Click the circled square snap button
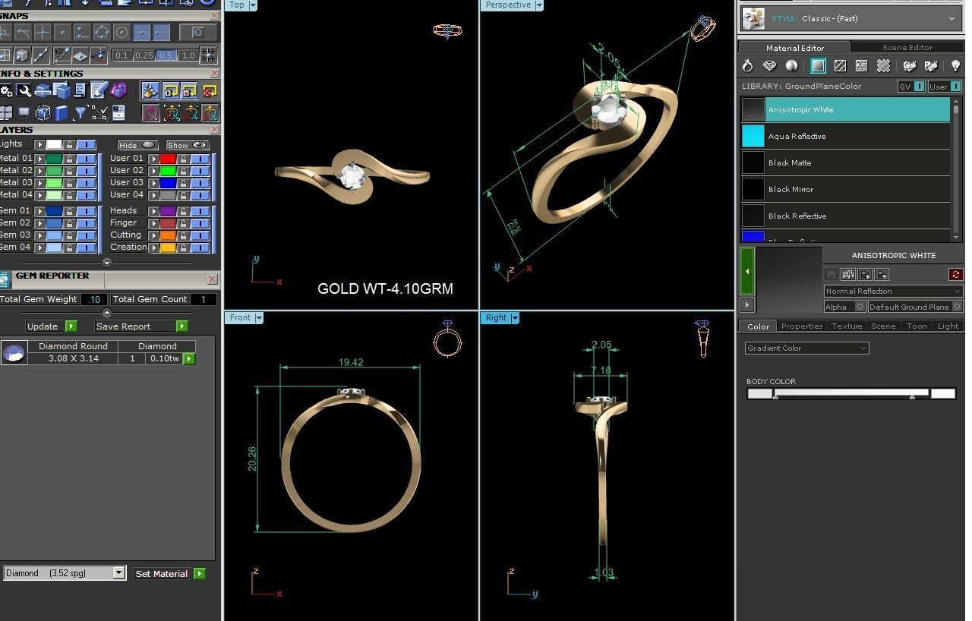This screenshot has width=972, height=621. pyautogui.click(x=197, y=32)
